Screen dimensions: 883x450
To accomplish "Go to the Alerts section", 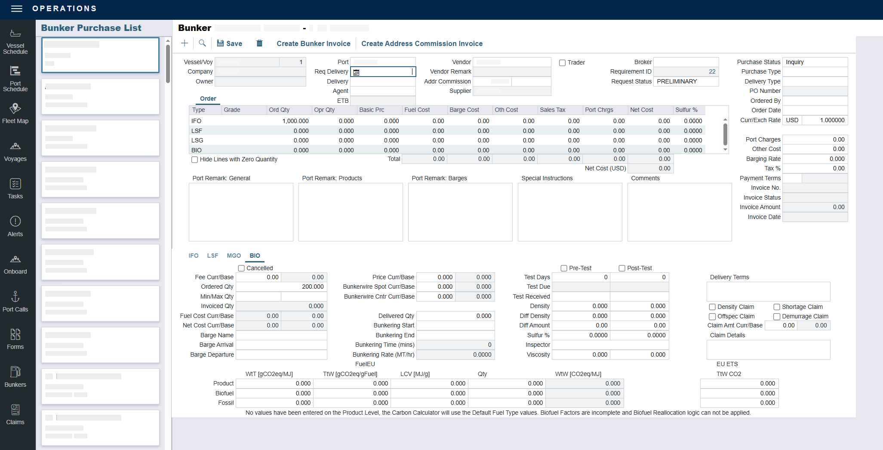I will click(x=15, y=227).
